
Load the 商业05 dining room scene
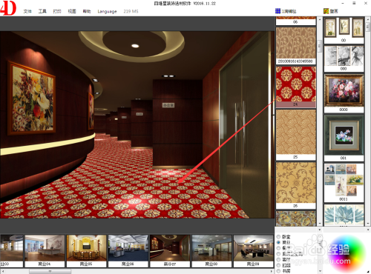click(x=86, y=251)
